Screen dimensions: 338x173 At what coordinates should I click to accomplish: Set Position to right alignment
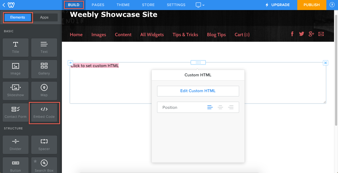(231, 107)
